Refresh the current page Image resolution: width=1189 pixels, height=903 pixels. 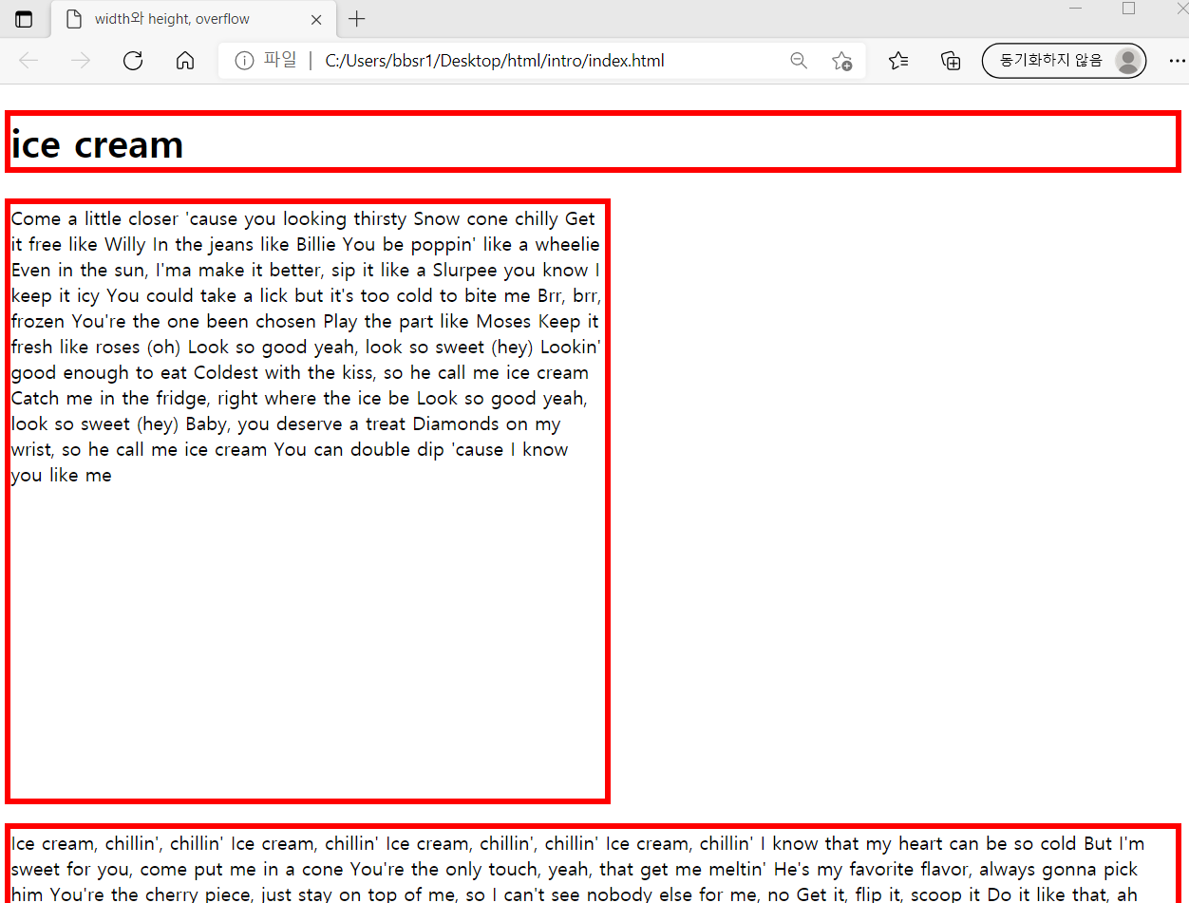[x=133, y=61]
